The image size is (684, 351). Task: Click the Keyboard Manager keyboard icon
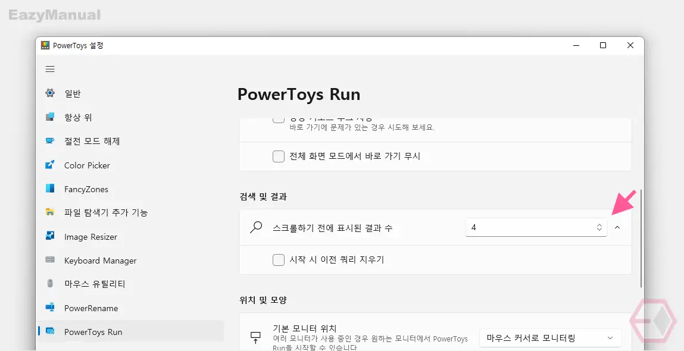point(50,261)
